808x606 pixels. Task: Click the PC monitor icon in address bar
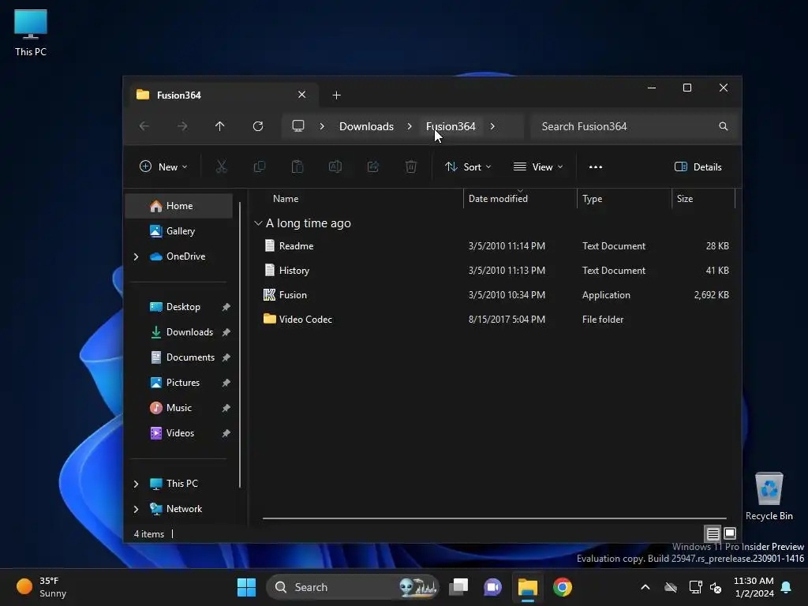tap(297, 126)
